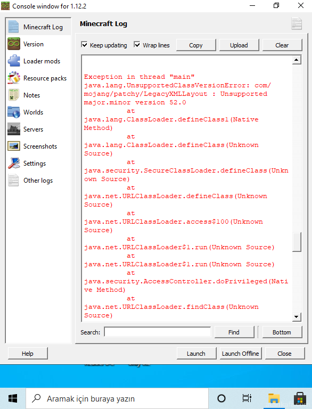This screenshot has width=312, height=409.
Task: Open the Settings page
Action: pos(39,163)
